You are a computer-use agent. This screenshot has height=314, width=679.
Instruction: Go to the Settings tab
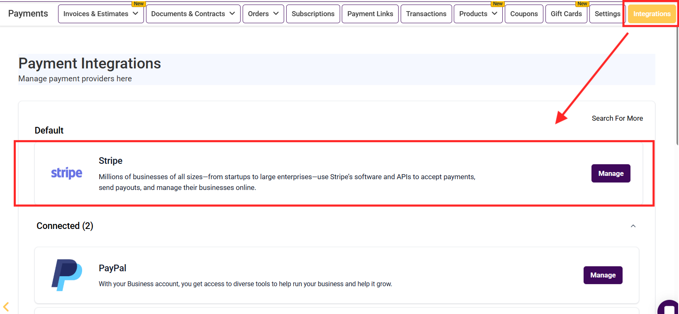tap(608, 14)
